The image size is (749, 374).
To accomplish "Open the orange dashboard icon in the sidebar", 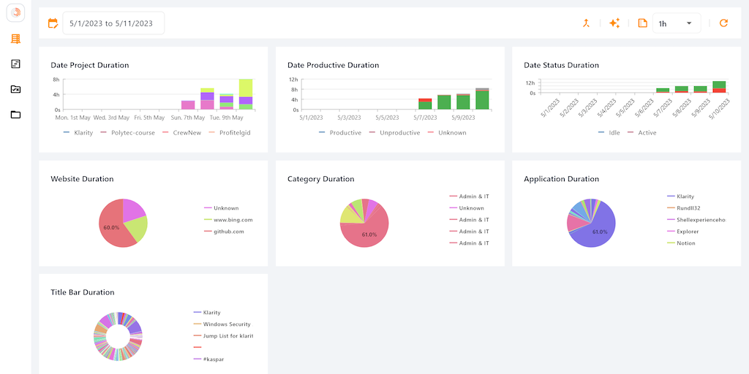I will [15, 39].
